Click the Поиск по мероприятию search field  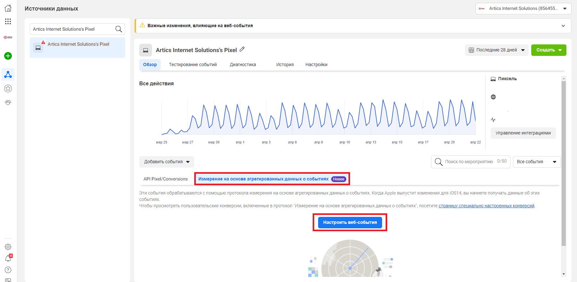470,162
